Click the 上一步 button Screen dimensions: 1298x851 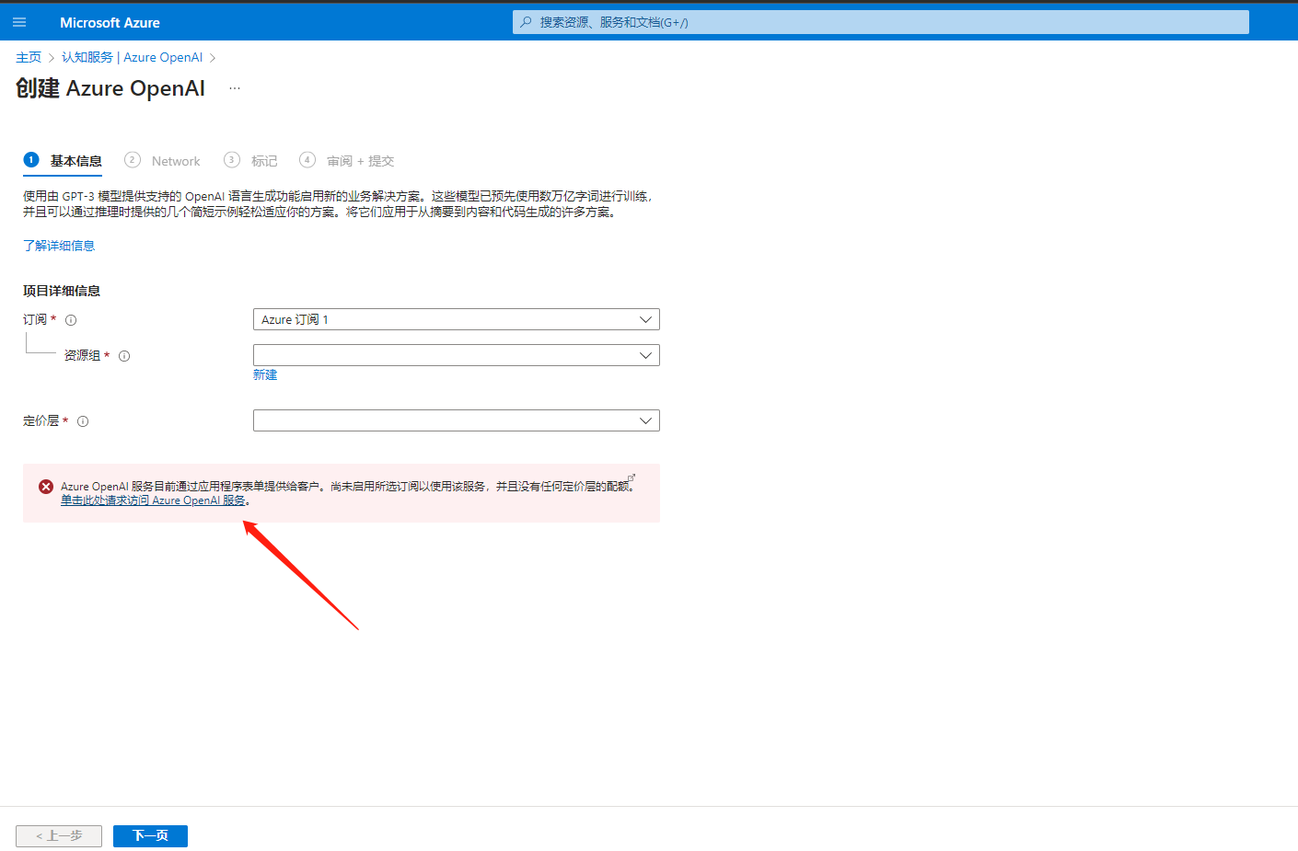59,835
